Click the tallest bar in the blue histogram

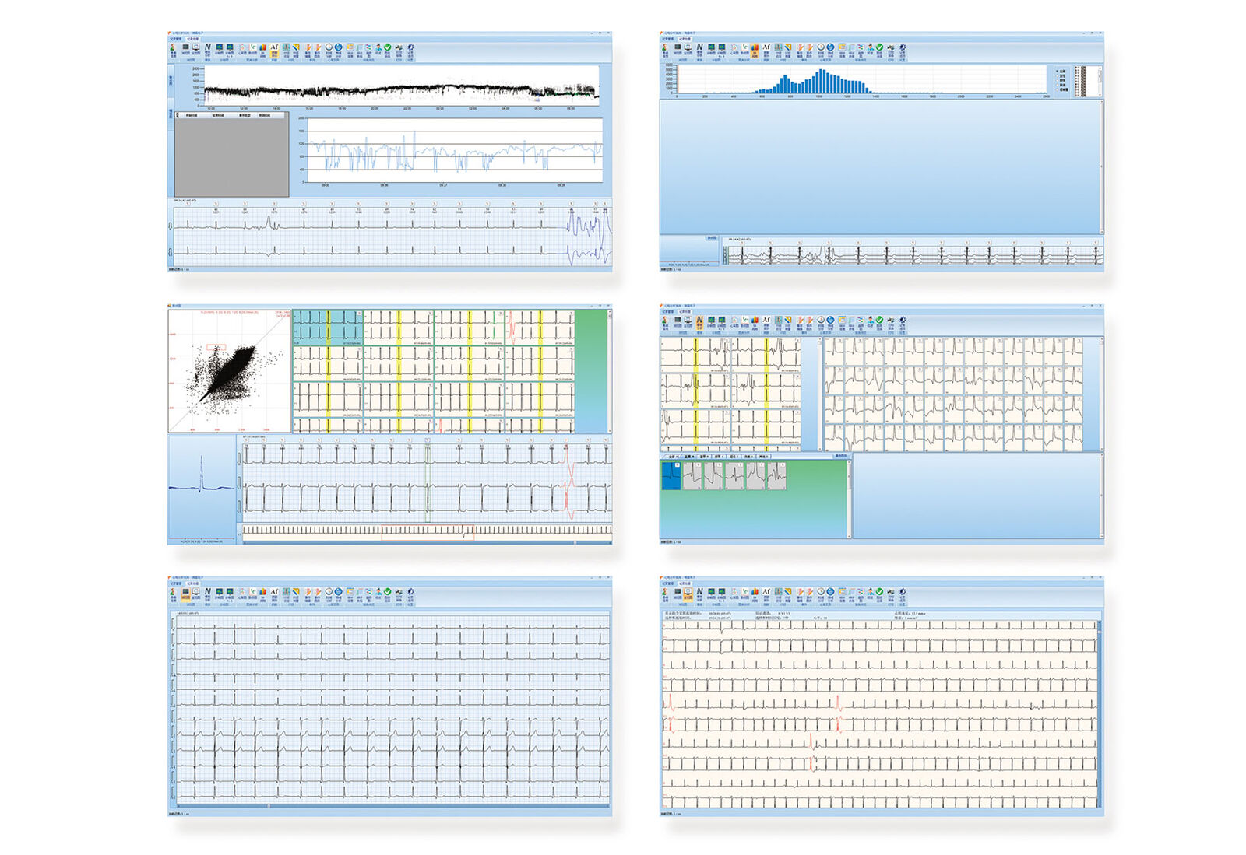click(822, 80)
